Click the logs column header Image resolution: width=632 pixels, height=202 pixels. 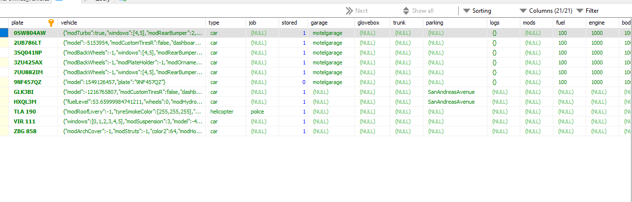pyautogui.click(x=505, y=23)
